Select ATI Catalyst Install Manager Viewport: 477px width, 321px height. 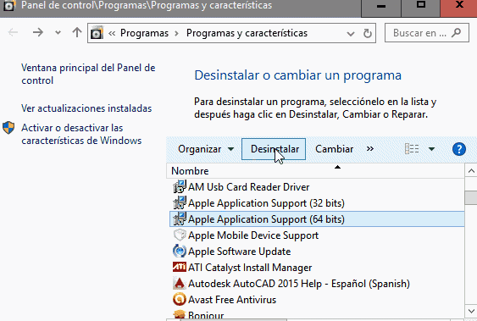click(317, 268)
